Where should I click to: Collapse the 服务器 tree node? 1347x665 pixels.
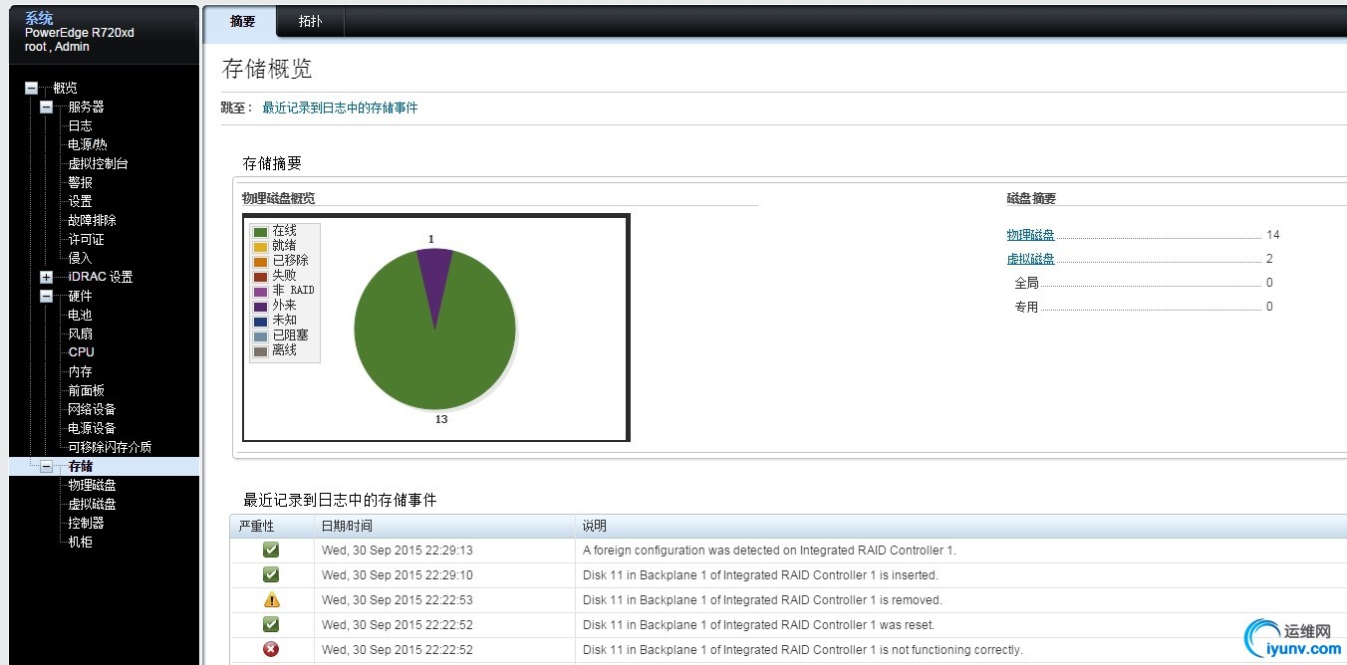pos(46,107)
